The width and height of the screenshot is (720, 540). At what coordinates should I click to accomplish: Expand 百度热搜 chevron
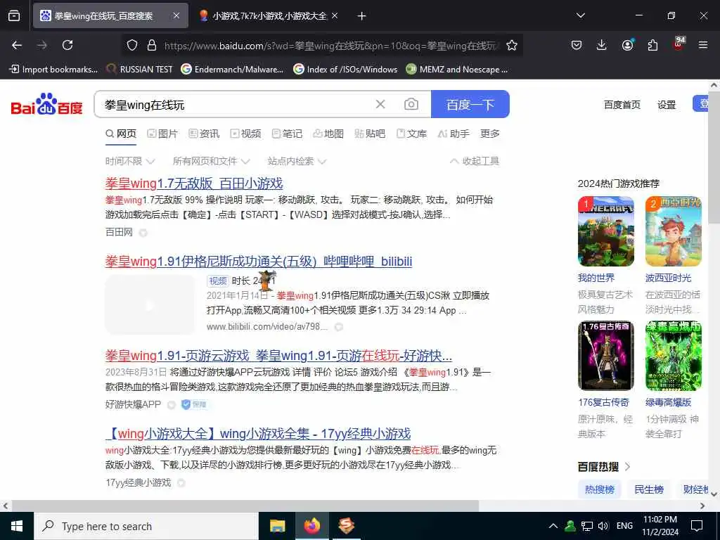tap(628, 467)
